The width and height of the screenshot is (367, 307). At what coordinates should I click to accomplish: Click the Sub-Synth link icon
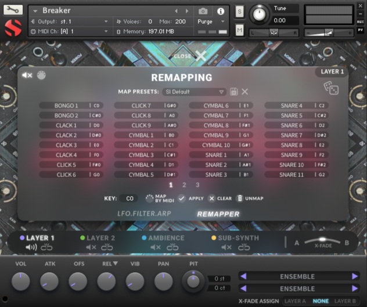pos(244,247)
